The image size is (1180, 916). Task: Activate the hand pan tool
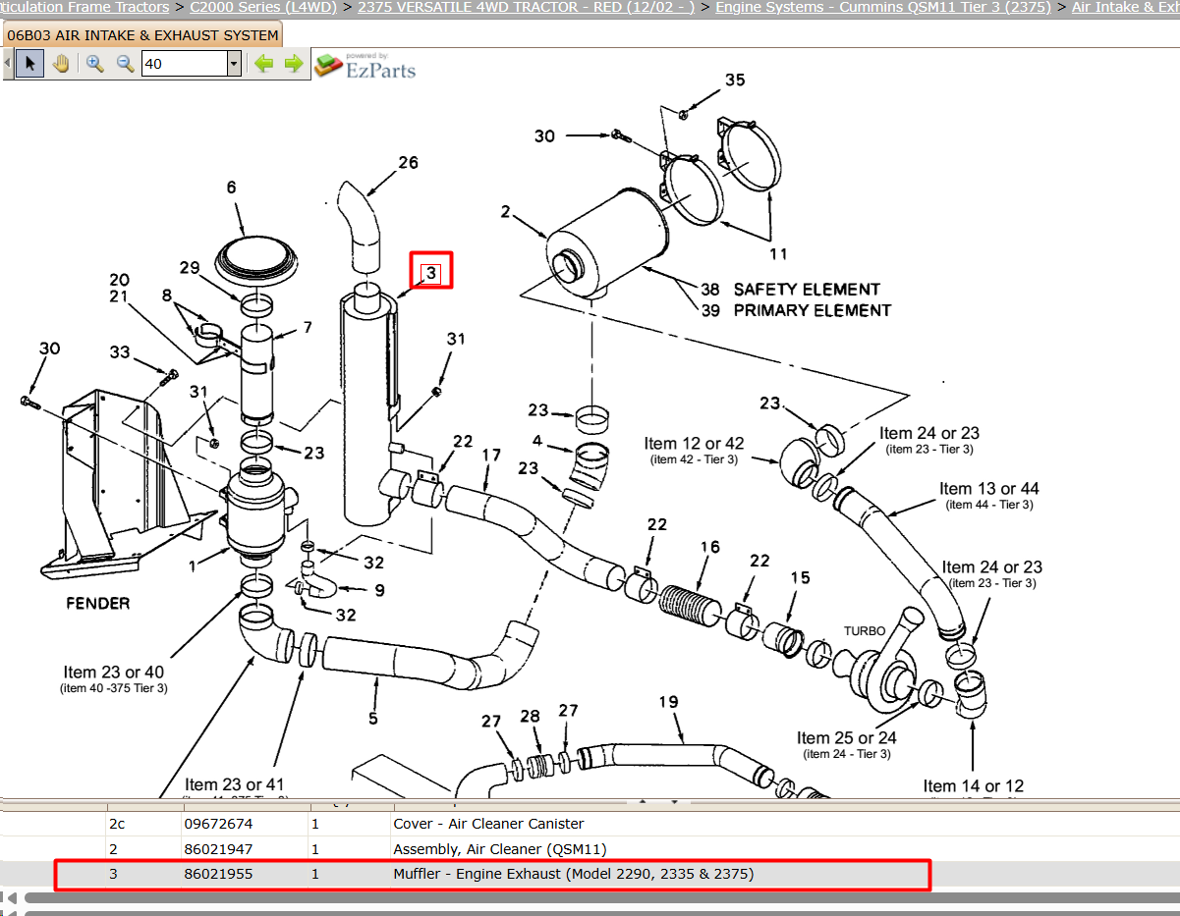(x=61, y=64)
